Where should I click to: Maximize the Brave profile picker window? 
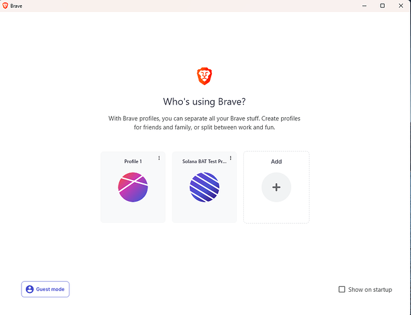[x=382, y=6]
